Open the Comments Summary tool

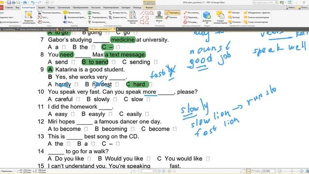point(220,17)
